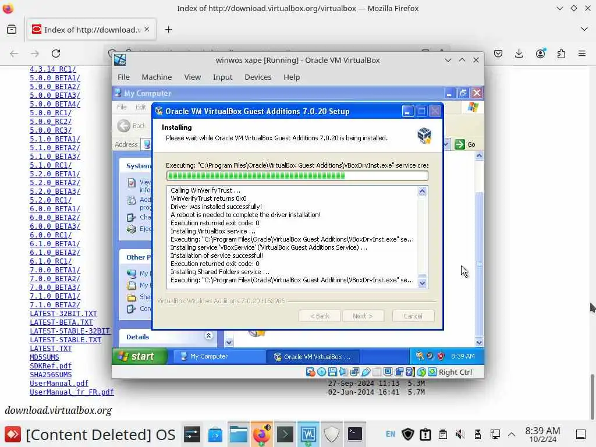
Task: Open the Help menu in VirtualBox
Action: tap(292, 77)
